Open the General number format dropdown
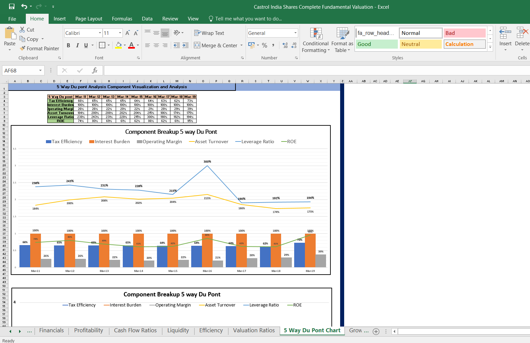 click(296, 33)
